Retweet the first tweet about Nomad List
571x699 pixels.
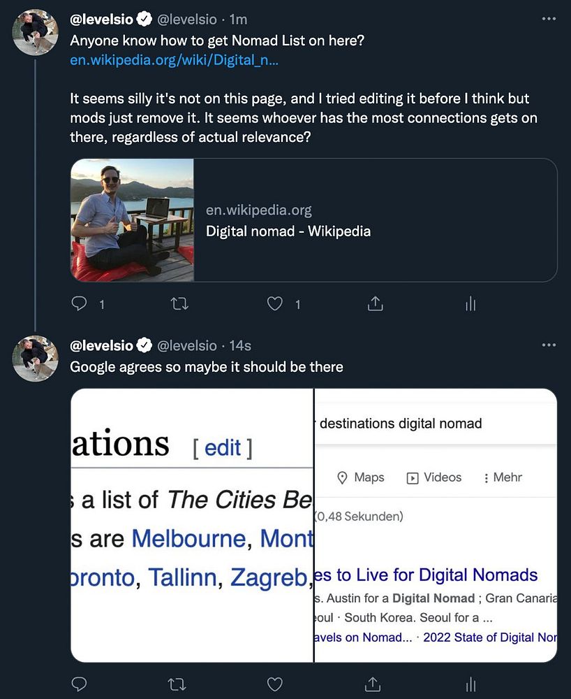(x=180, y=303)
